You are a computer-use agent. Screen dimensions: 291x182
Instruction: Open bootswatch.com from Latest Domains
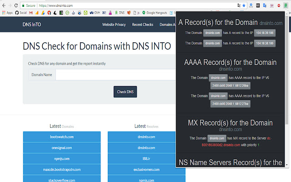pos(62,136)
